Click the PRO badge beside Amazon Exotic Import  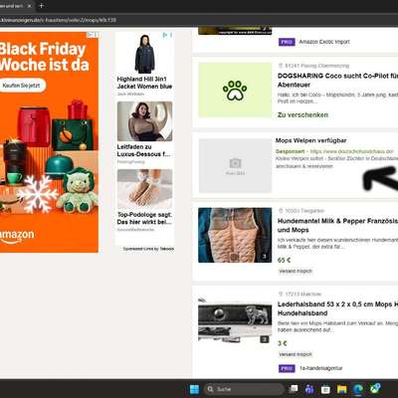click(287, 42)
